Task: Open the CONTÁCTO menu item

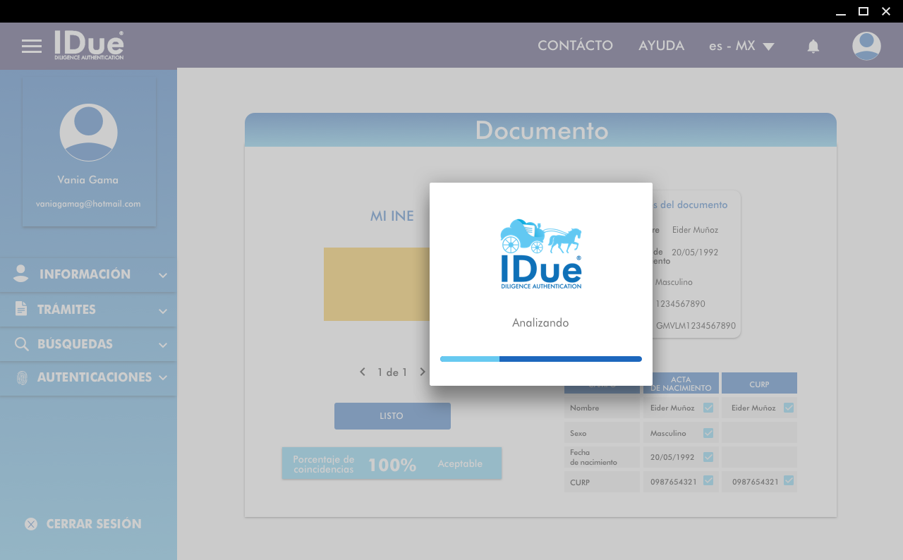Action: 575,46
